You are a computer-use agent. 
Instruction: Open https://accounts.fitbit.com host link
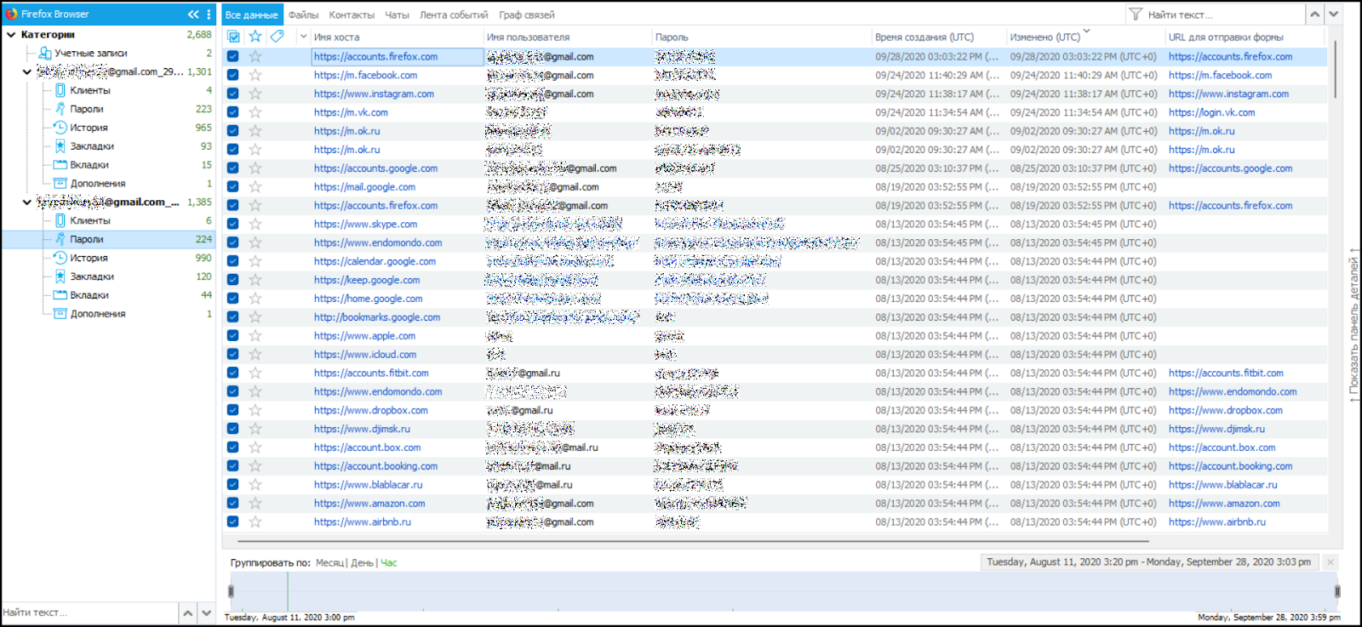tap(371, 373)
